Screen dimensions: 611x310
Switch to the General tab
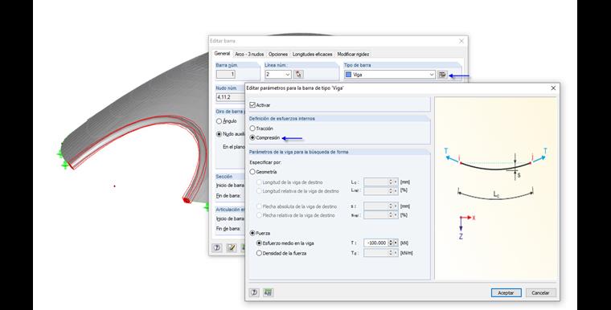point(222,54)
